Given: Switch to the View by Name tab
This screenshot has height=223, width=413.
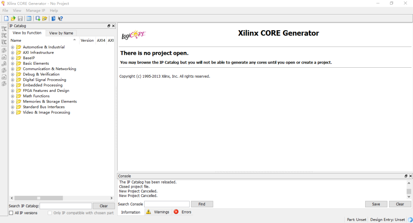Looking at the screenshot, I should 61,33.
